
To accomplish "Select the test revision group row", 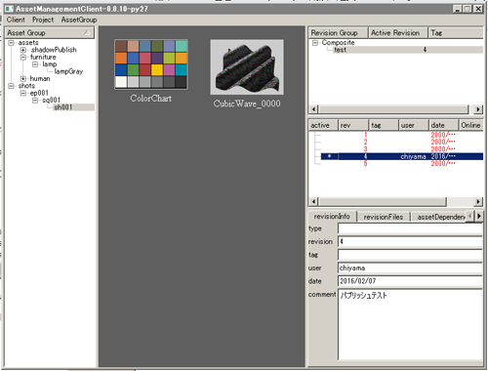I will tap(407, 50).
